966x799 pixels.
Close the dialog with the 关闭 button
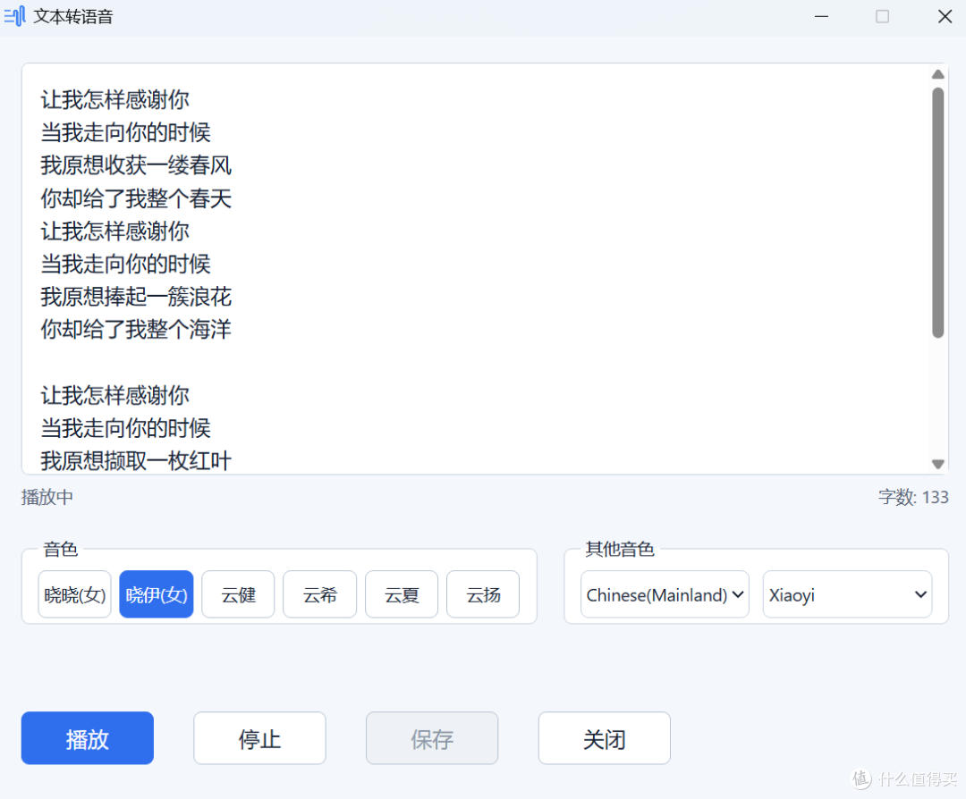point(605,738)
